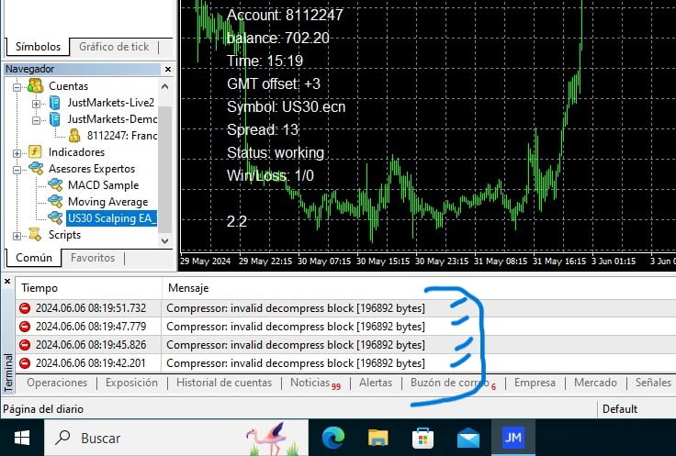The width and height of the screenshot is (676, 456).
Task: Expand the JustMarkets-Live2 account node
Action: (x=36, y=102)
